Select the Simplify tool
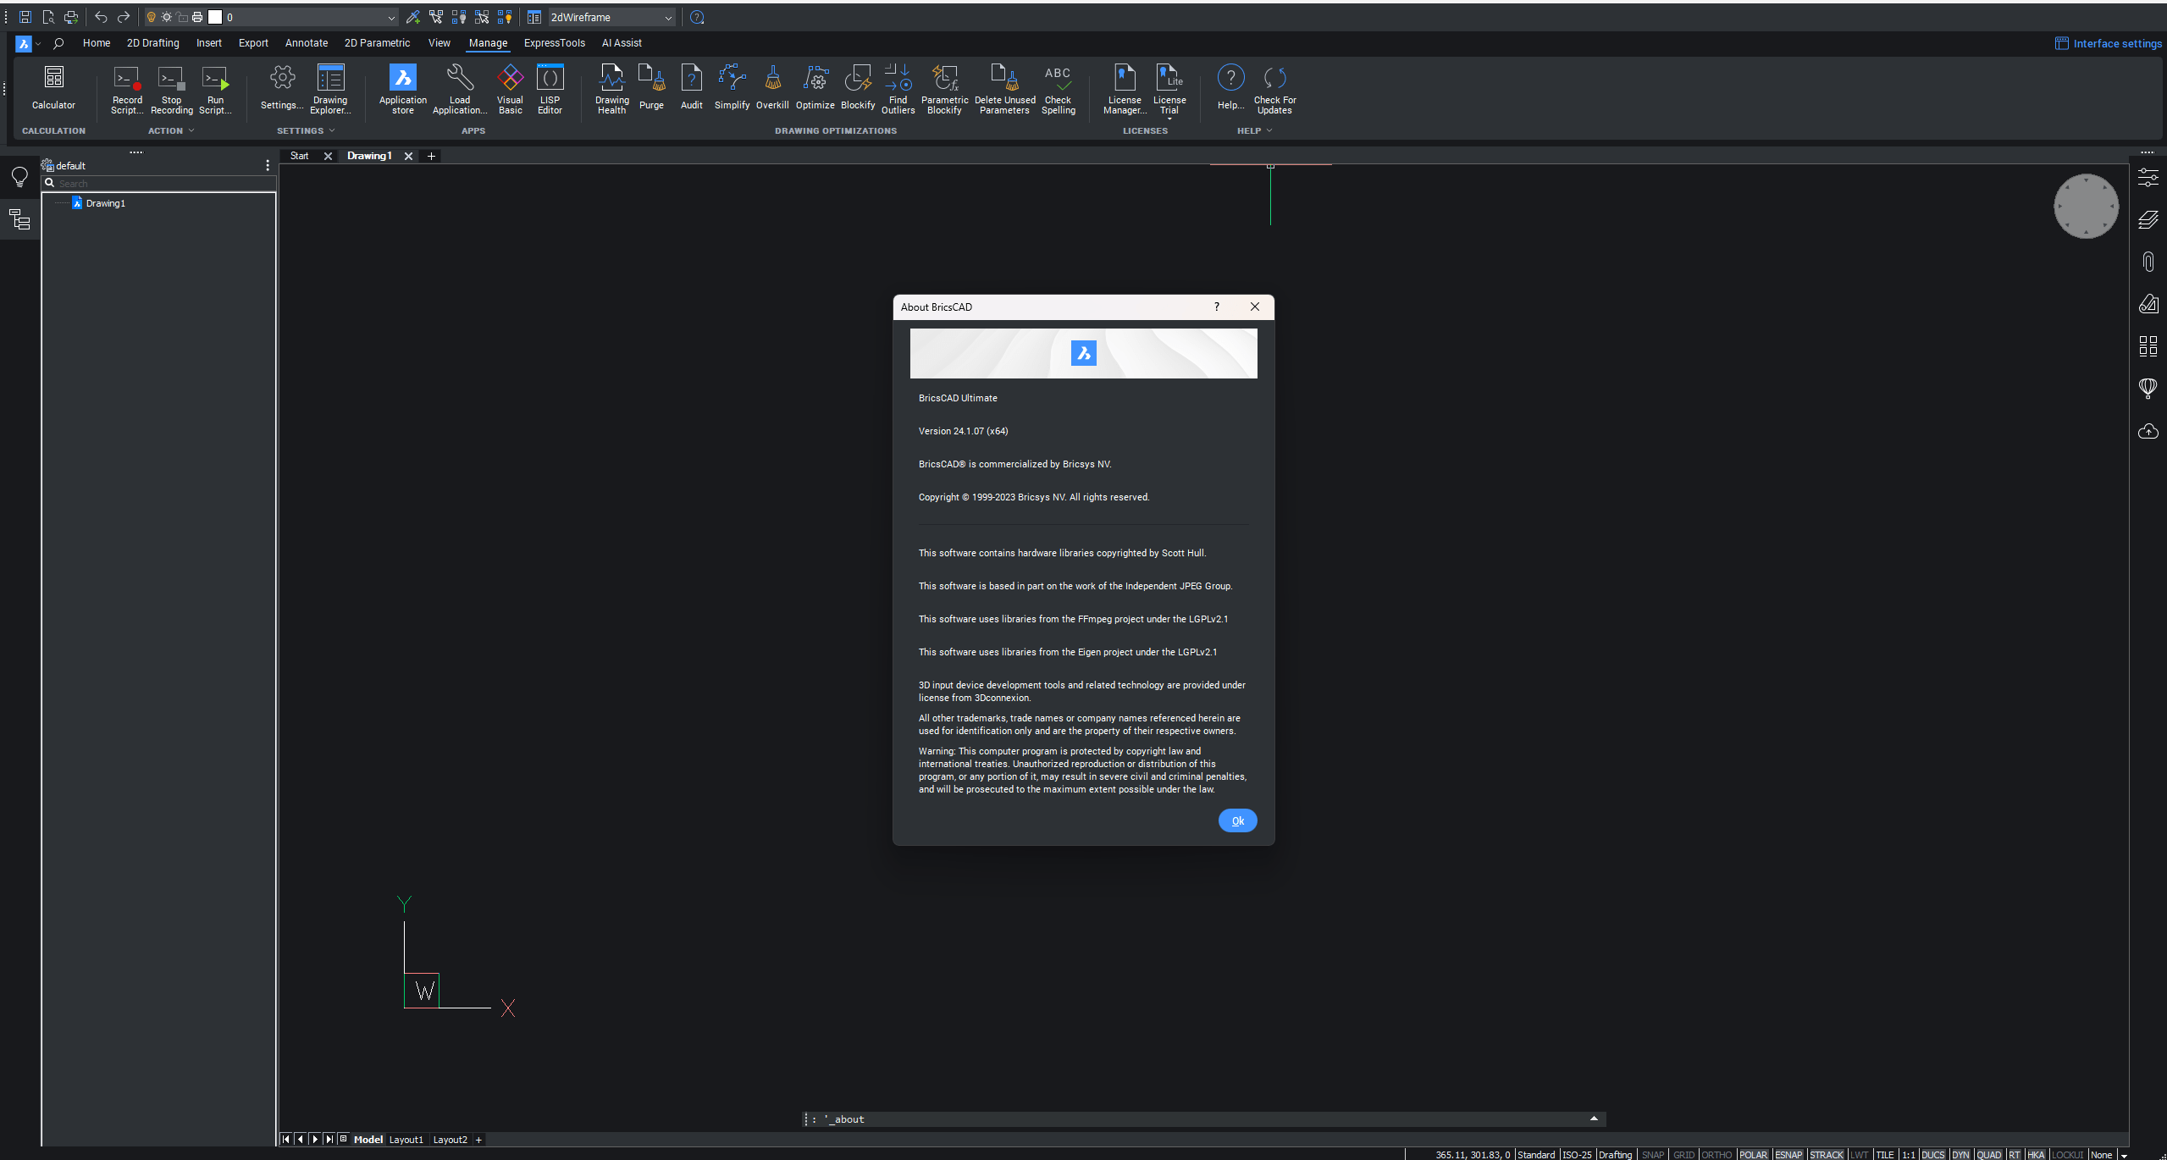 732,87
